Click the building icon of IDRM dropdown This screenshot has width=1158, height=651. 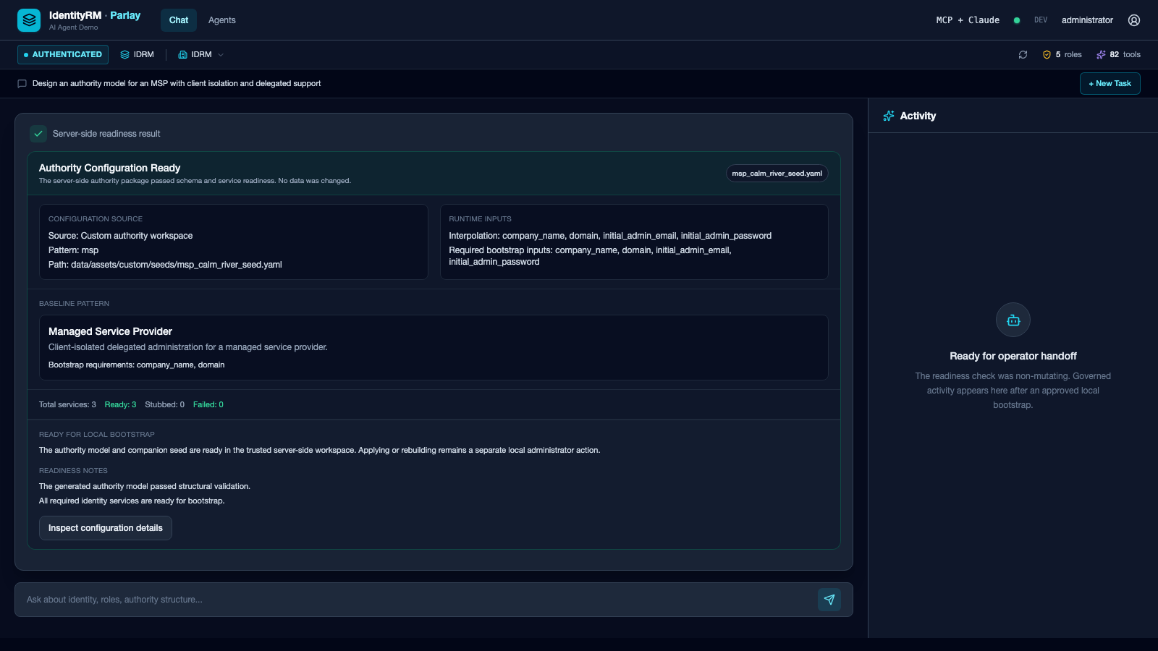click(x=182, y=55)
